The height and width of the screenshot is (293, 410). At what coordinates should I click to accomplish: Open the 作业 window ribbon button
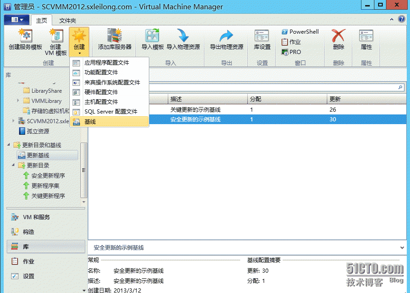(x=291, y=42)
